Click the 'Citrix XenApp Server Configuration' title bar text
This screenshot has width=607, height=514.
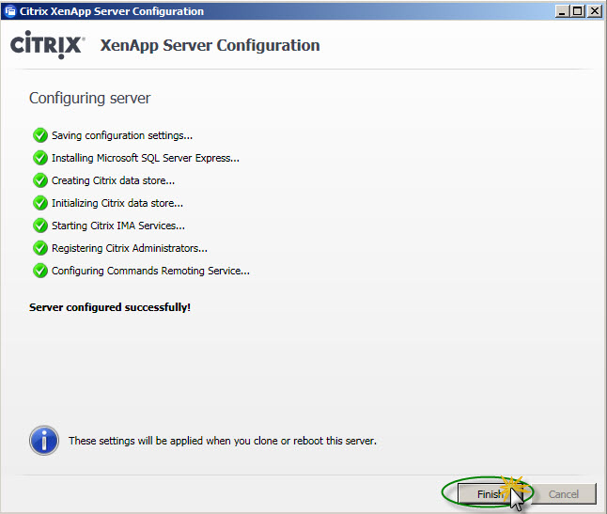coord(112,11)
